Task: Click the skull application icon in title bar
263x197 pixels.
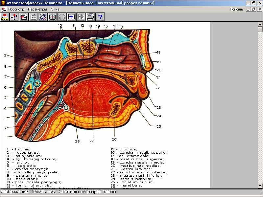Action: coord(3,3)
